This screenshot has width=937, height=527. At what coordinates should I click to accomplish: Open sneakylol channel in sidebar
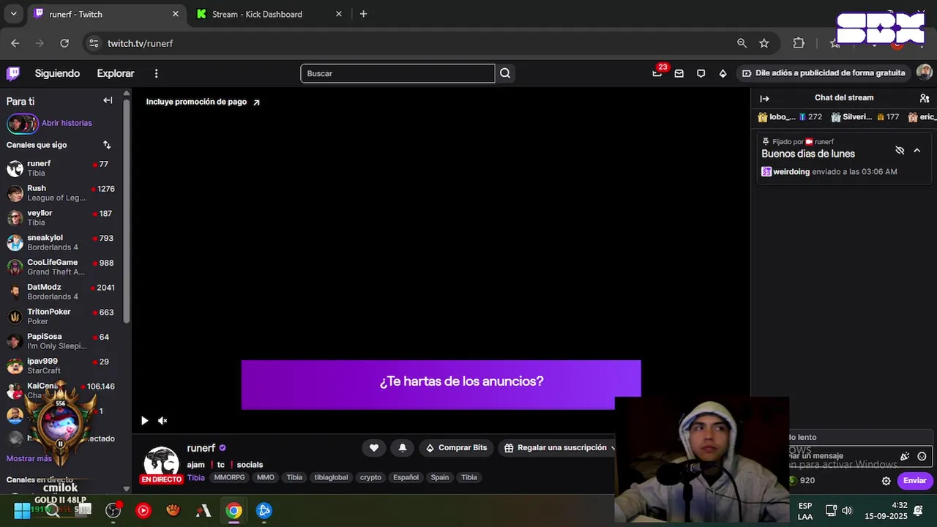(61, 242)
